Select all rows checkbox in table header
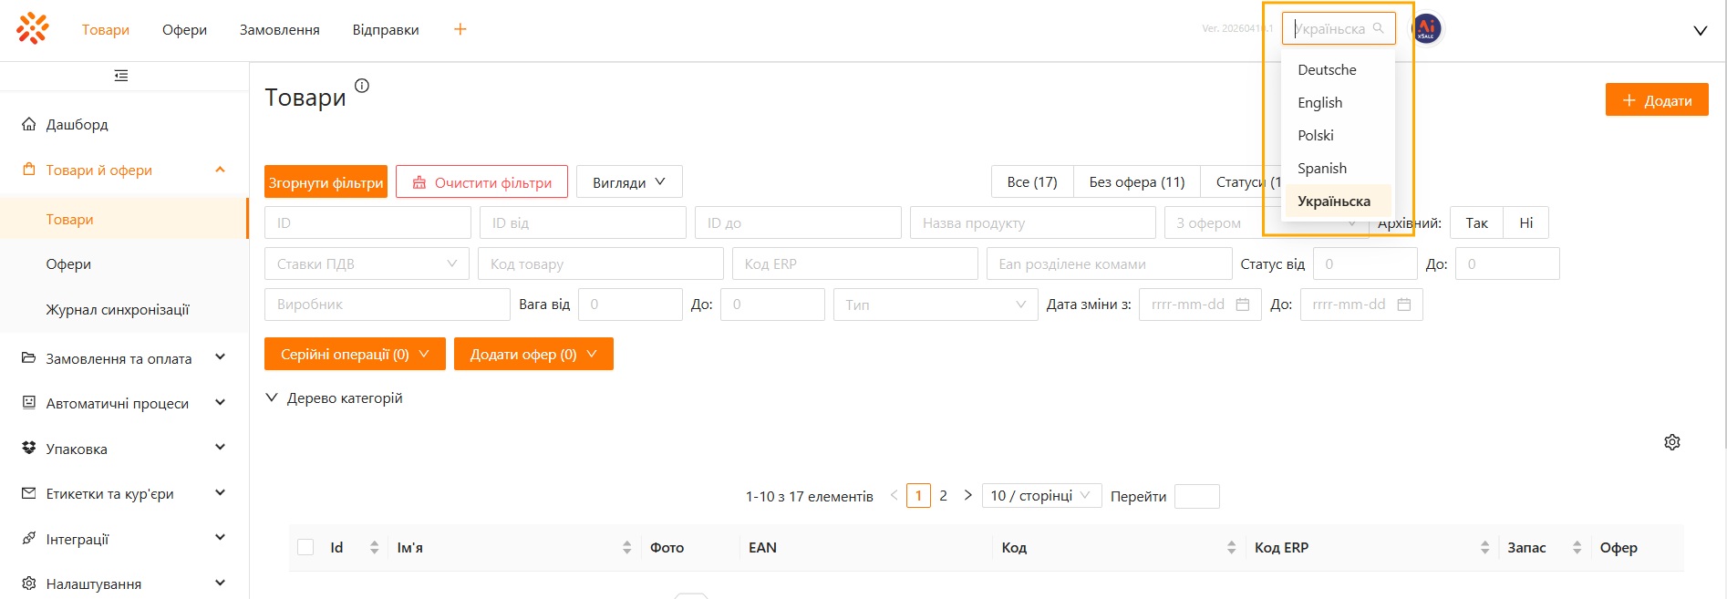The height and width of the screenshot is (599, 1727). [305, 547]
